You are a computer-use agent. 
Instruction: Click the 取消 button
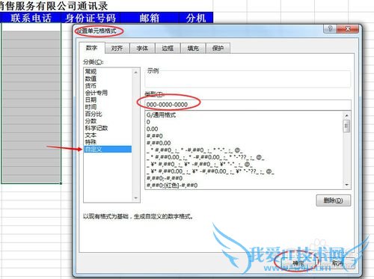point(337,263)
